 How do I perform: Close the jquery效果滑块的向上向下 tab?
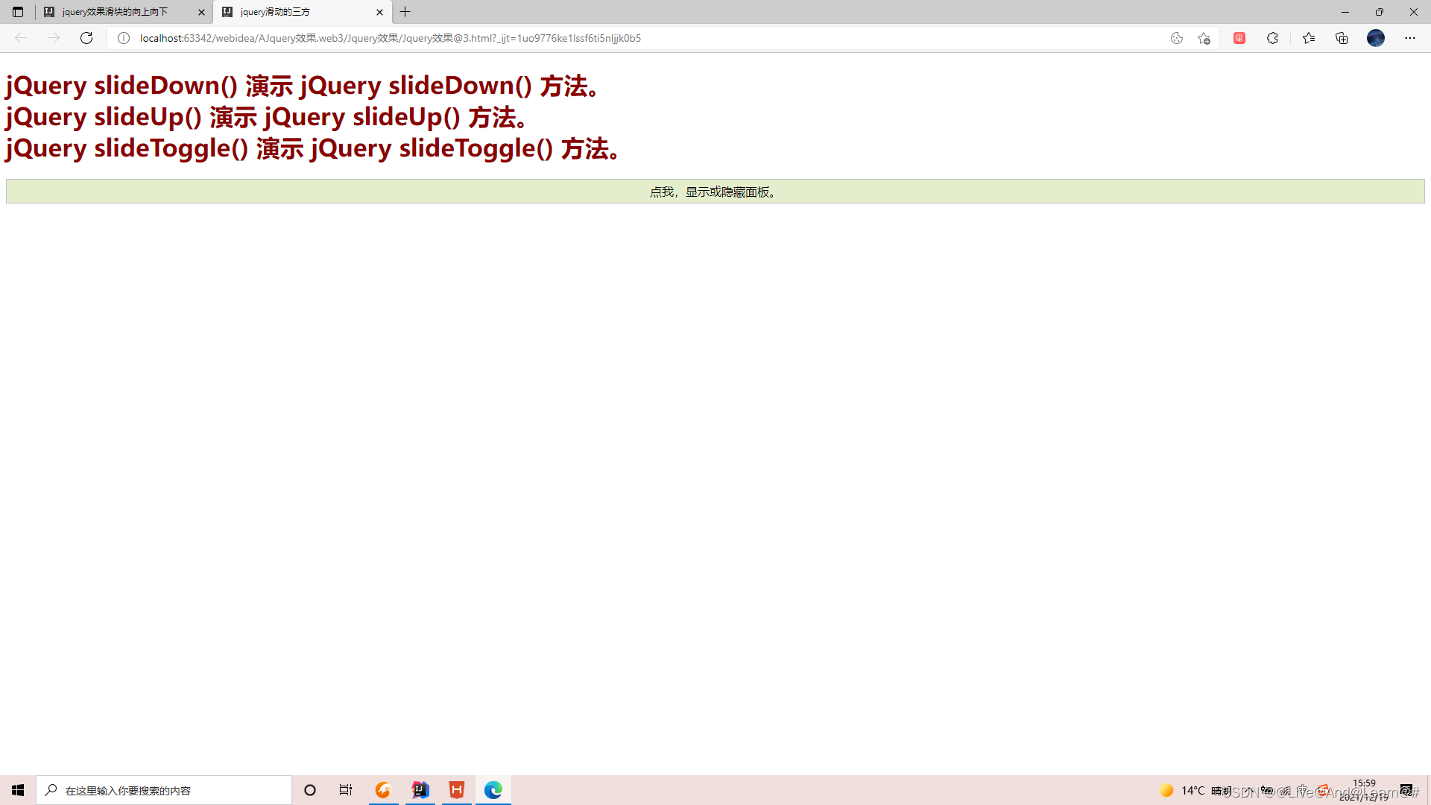click(201, 12)
